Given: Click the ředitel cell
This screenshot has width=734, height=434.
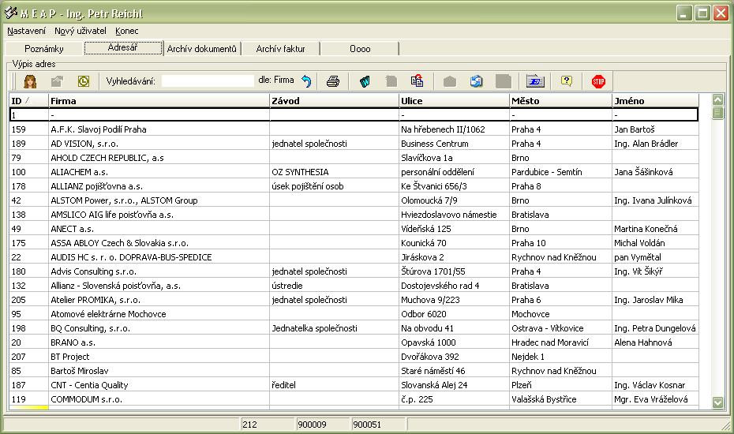Looking at the screenshot, I should click(334, 385).
